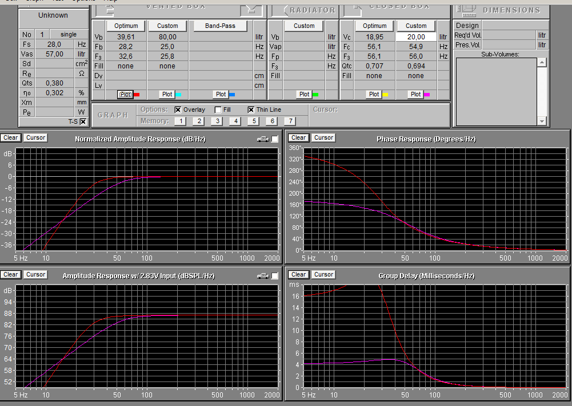The width and height of the screenshot is (572, 406).
Task: Click the car icon on the 2.83V Amplitude Response graph
Action: point(263,275)
